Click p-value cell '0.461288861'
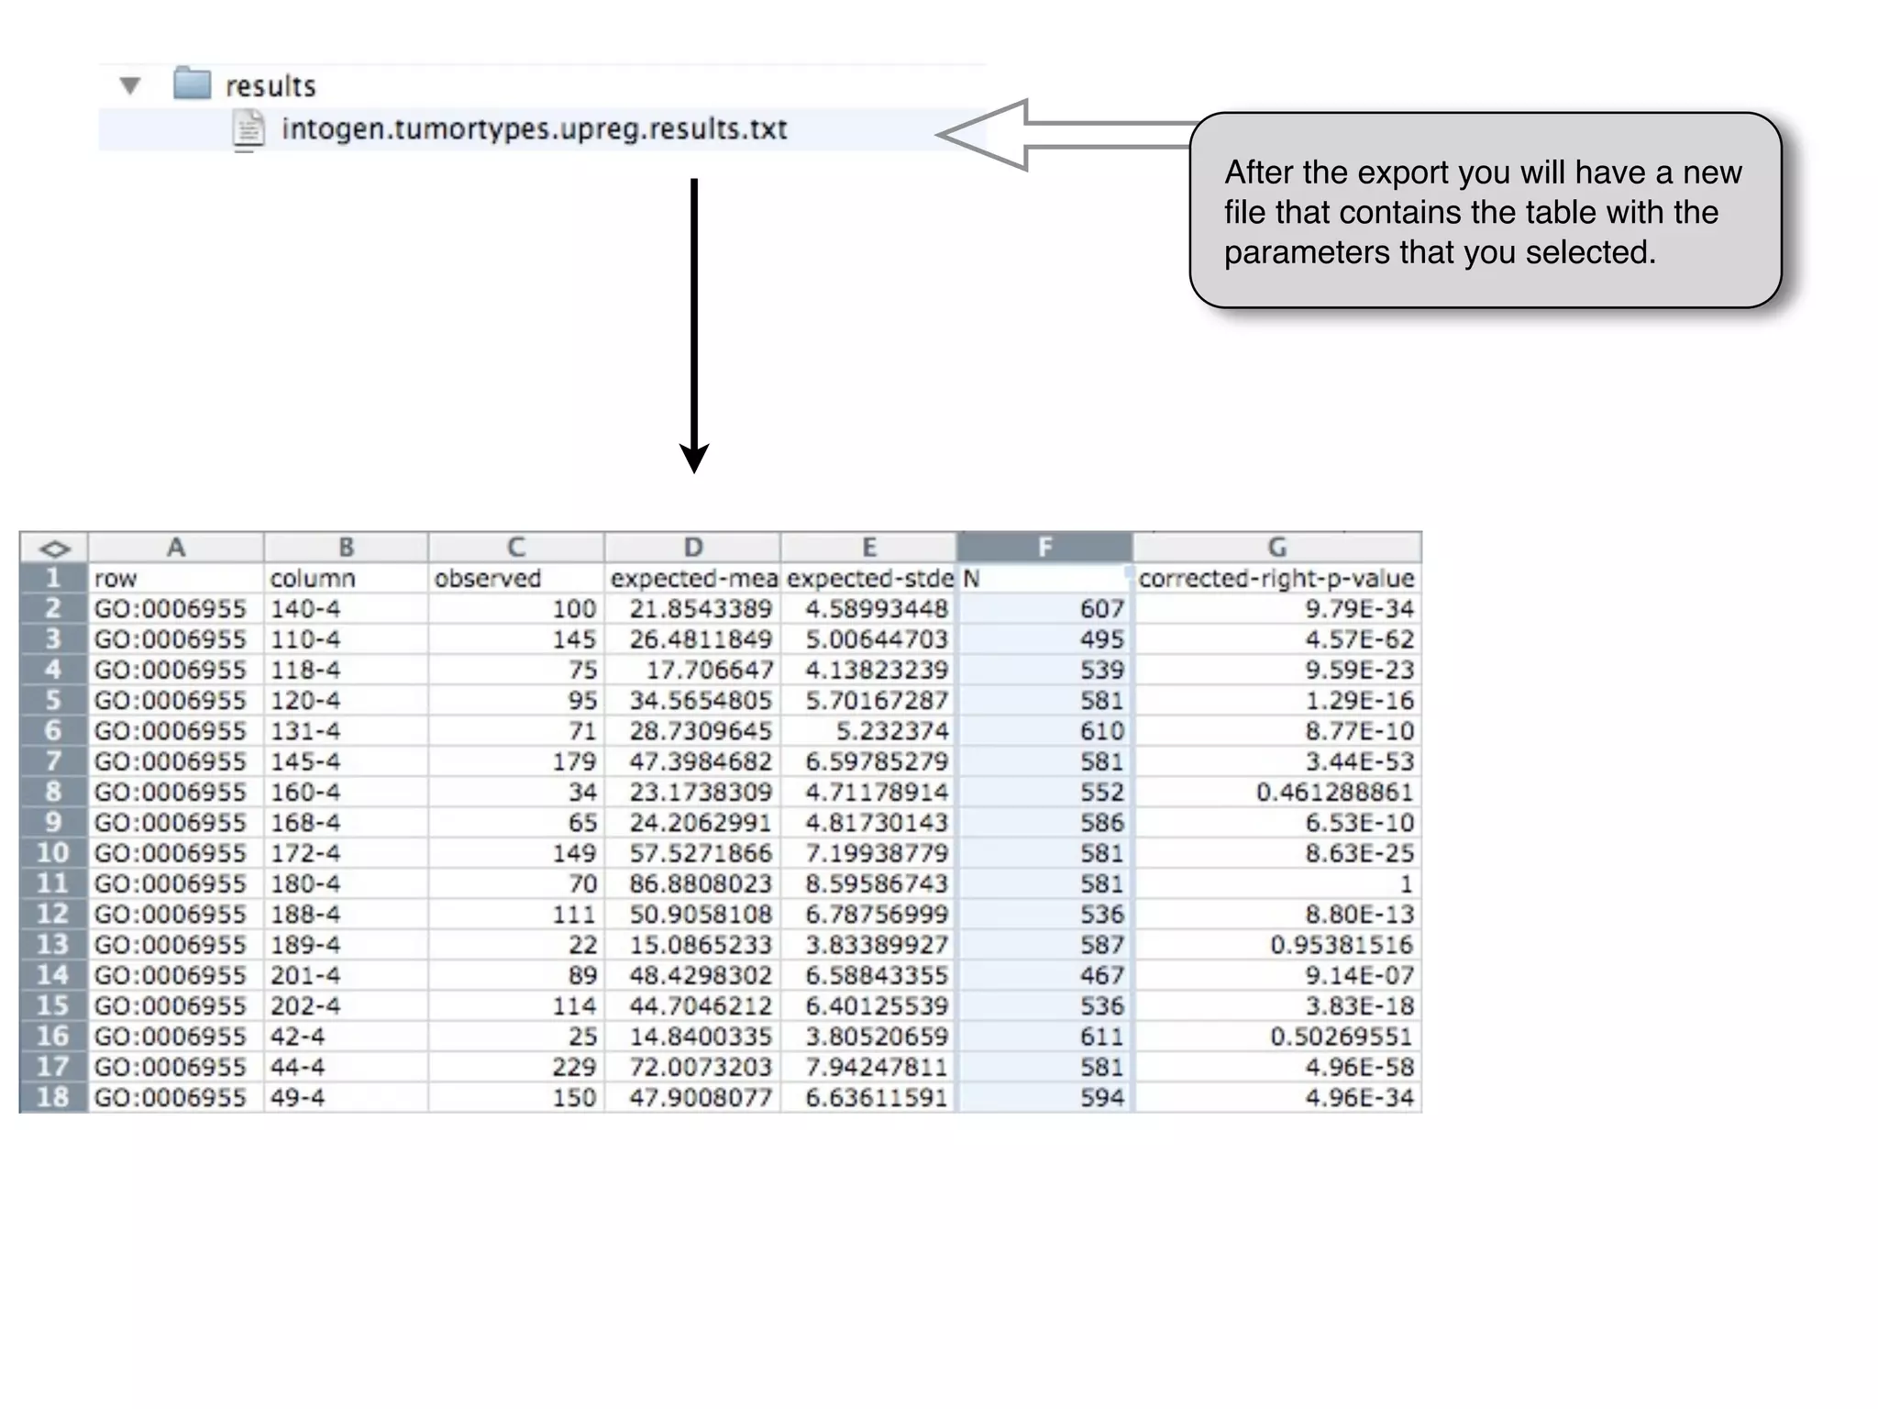Screen dimensions: 1878x1409 pos(1277,792)
